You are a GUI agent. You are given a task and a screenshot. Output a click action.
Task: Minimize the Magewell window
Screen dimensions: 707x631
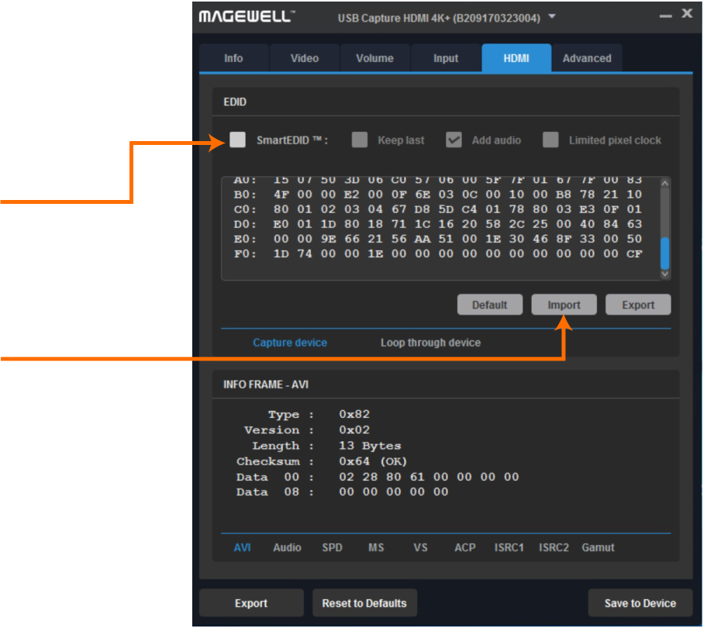point(666,14)
